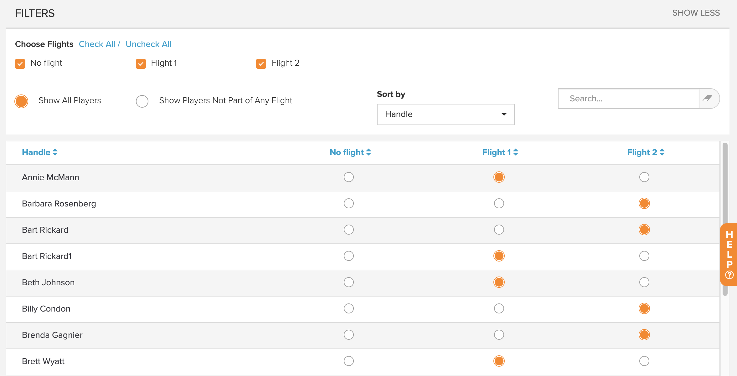
Task: Sort by Flight 2 column arrows
Action: click(662, 152)
